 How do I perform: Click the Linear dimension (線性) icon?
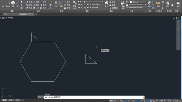click(67, 2)
